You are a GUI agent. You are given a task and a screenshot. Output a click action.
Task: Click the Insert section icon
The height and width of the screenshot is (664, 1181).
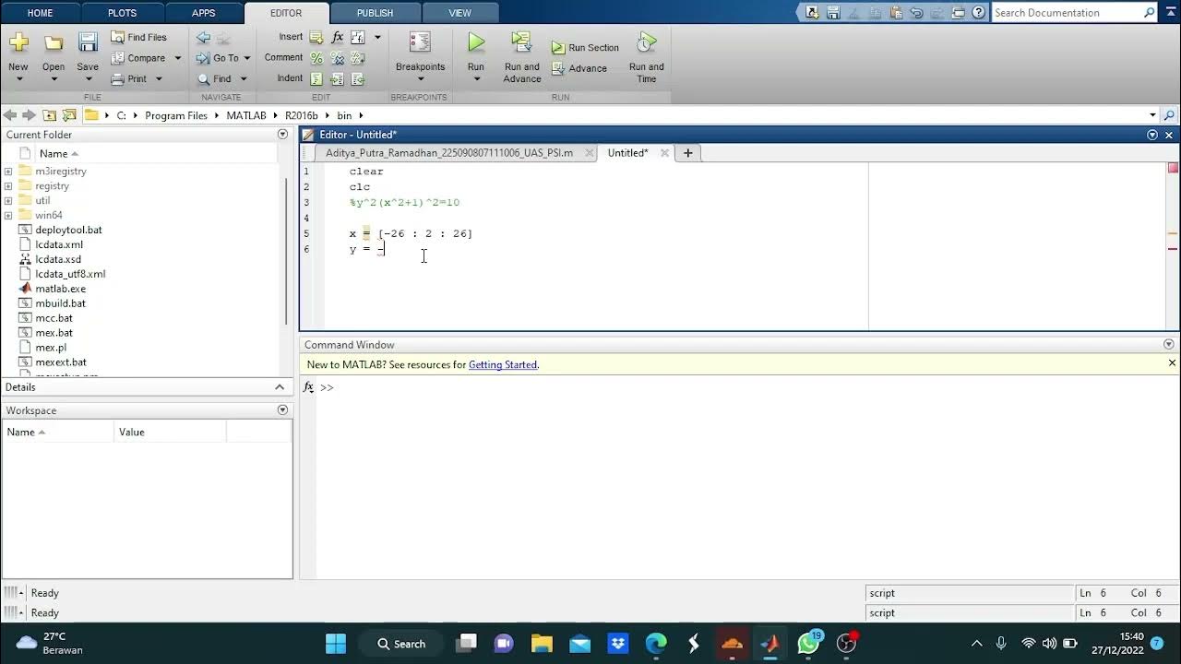coord(316,37)
